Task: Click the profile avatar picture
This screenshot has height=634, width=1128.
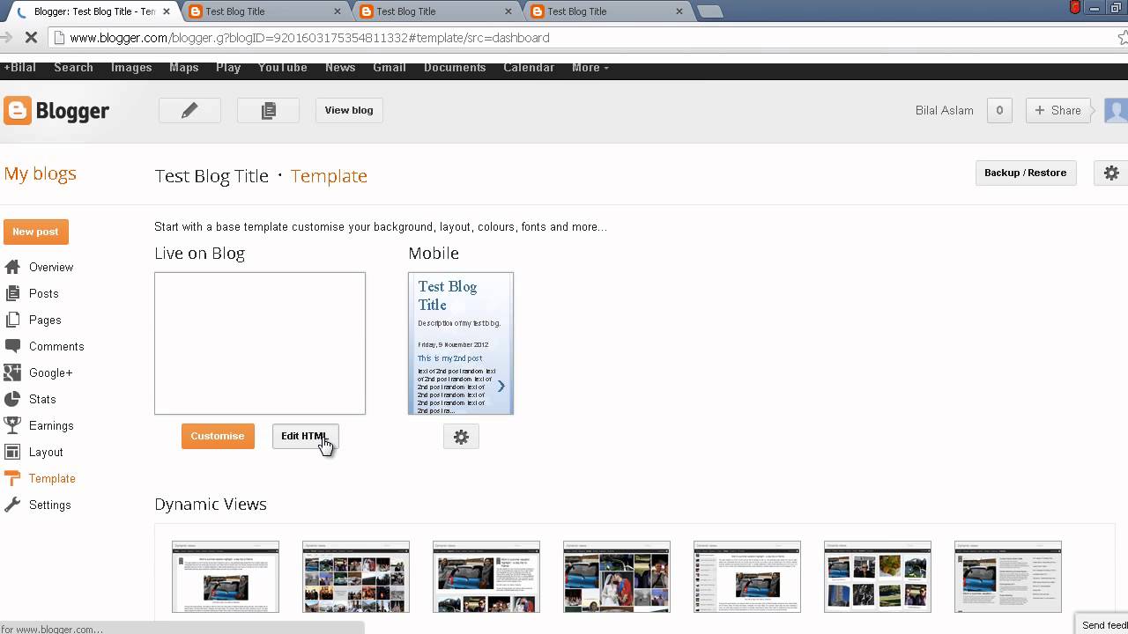Action: pos(1116,110)
